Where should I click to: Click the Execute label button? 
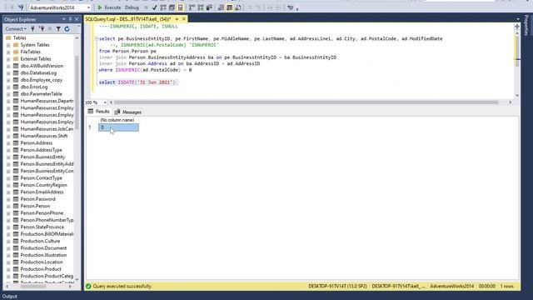pyautogui.click(x=112, y=7)
